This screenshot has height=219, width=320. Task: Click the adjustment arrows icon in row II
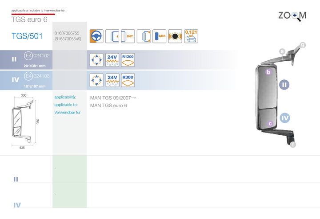96,60
